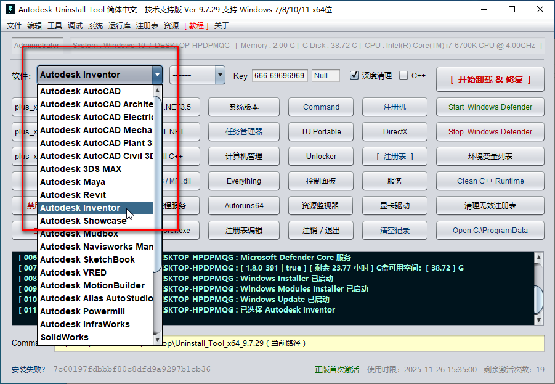Choose Autodesk 3DS MAX in list

[x=95, y=169]
